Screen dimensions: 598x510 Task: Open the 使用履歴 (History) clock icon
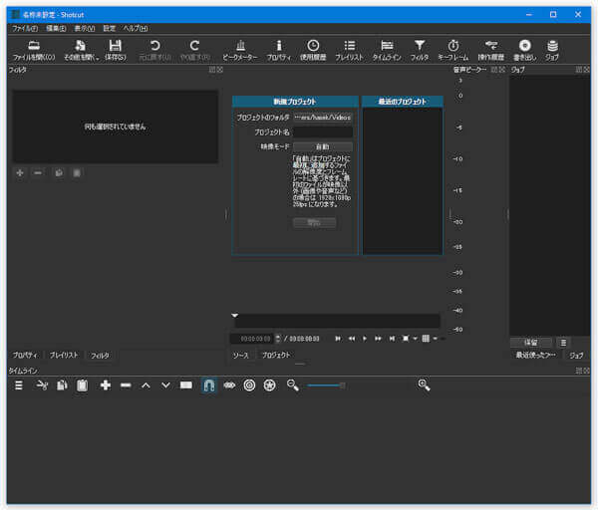(313, 46)
